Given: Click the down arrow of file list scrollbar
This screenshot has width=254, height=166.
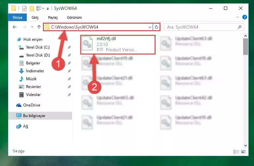Looking at the screenshot, I should [245, 146].
